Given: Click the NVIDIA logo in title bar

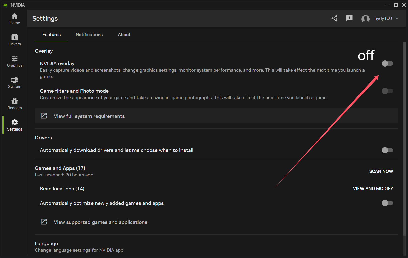Looking at the screenshot, I should [5, 5].
